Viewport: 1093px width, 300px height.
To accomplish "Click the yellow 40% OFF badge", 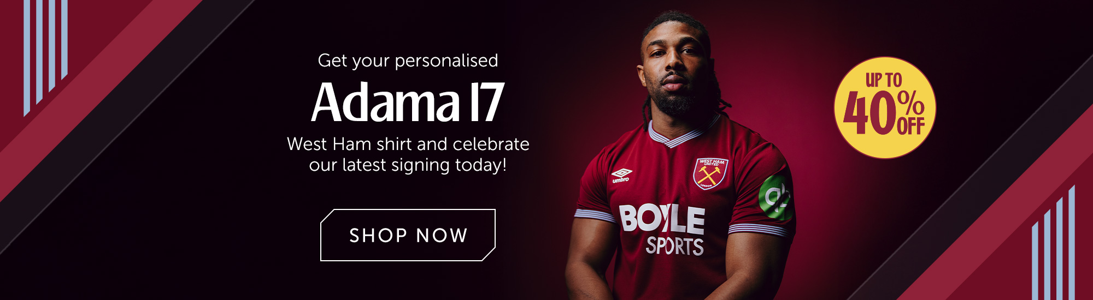I will click(885, 107).
